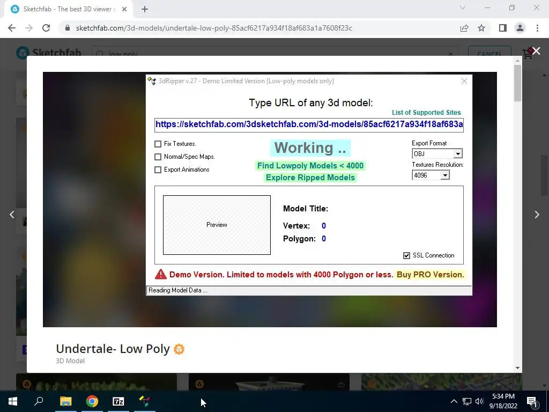The height and width of the screenshot is (412, 549).
Task: Click the Buy PRO Version link
Action: [x=430, y=275]
